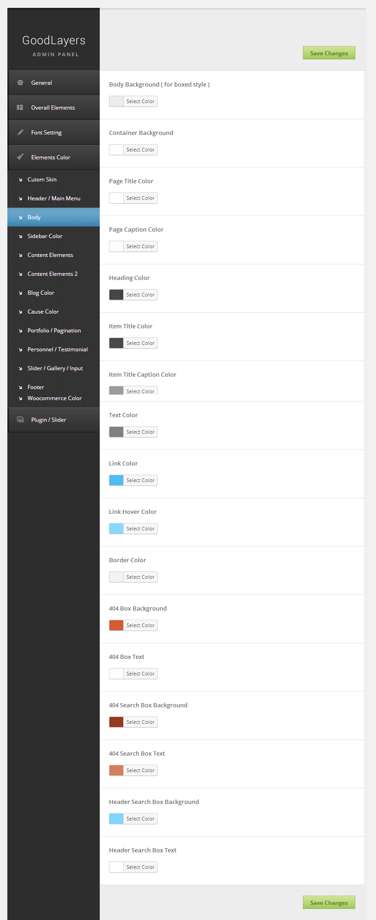Click the orange 404 Box Background swatch
This screenshot has width=376, height=920.
click(x=116, y=625)
